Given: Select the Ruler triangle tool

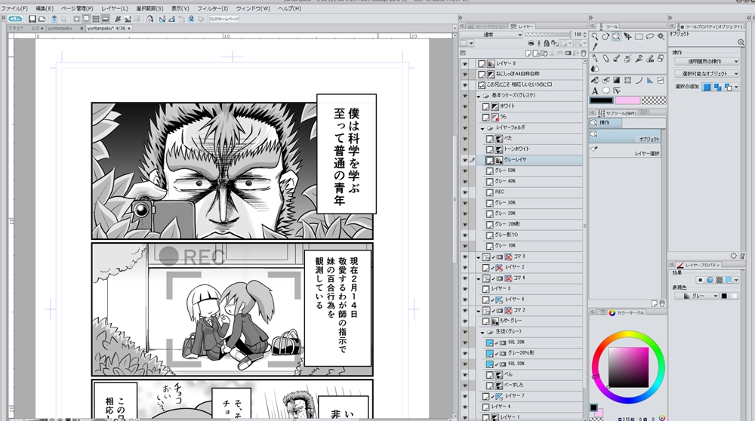Looking at the screenshot, I should pyautogui.click(x=649, y=80).
